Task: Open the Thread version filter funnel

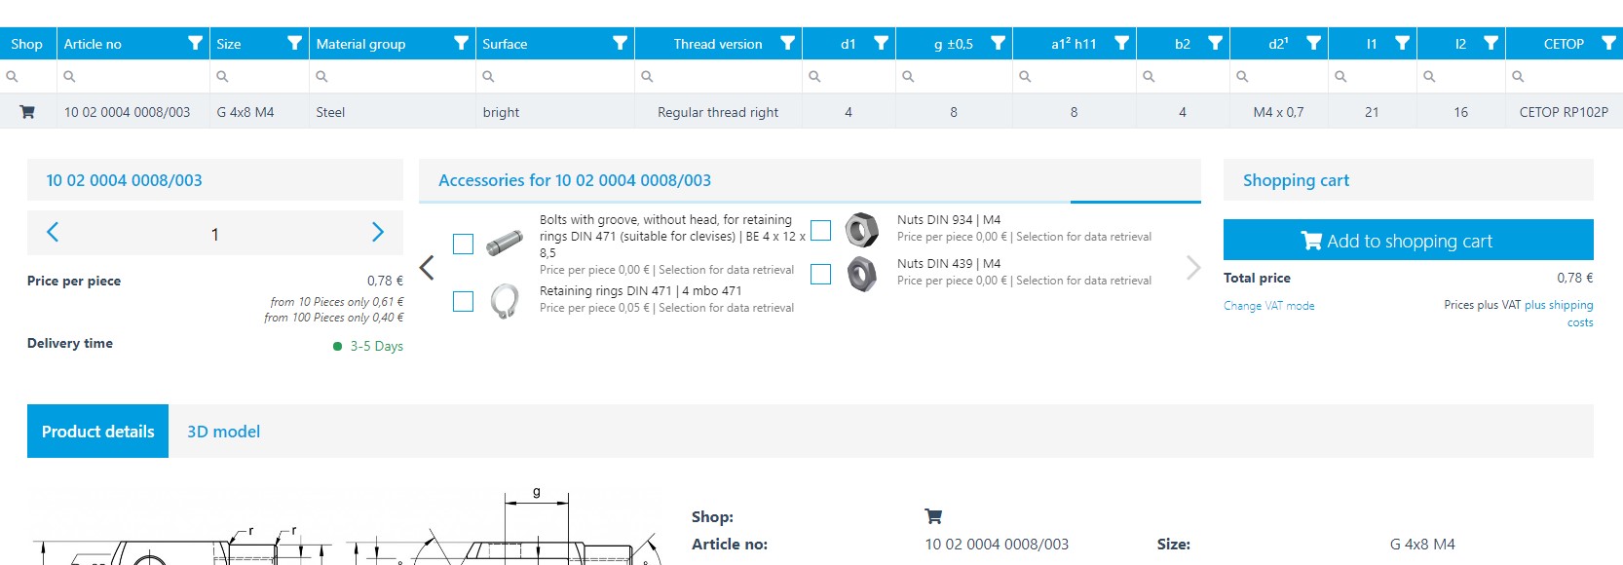Action: (x=787, y=44)
